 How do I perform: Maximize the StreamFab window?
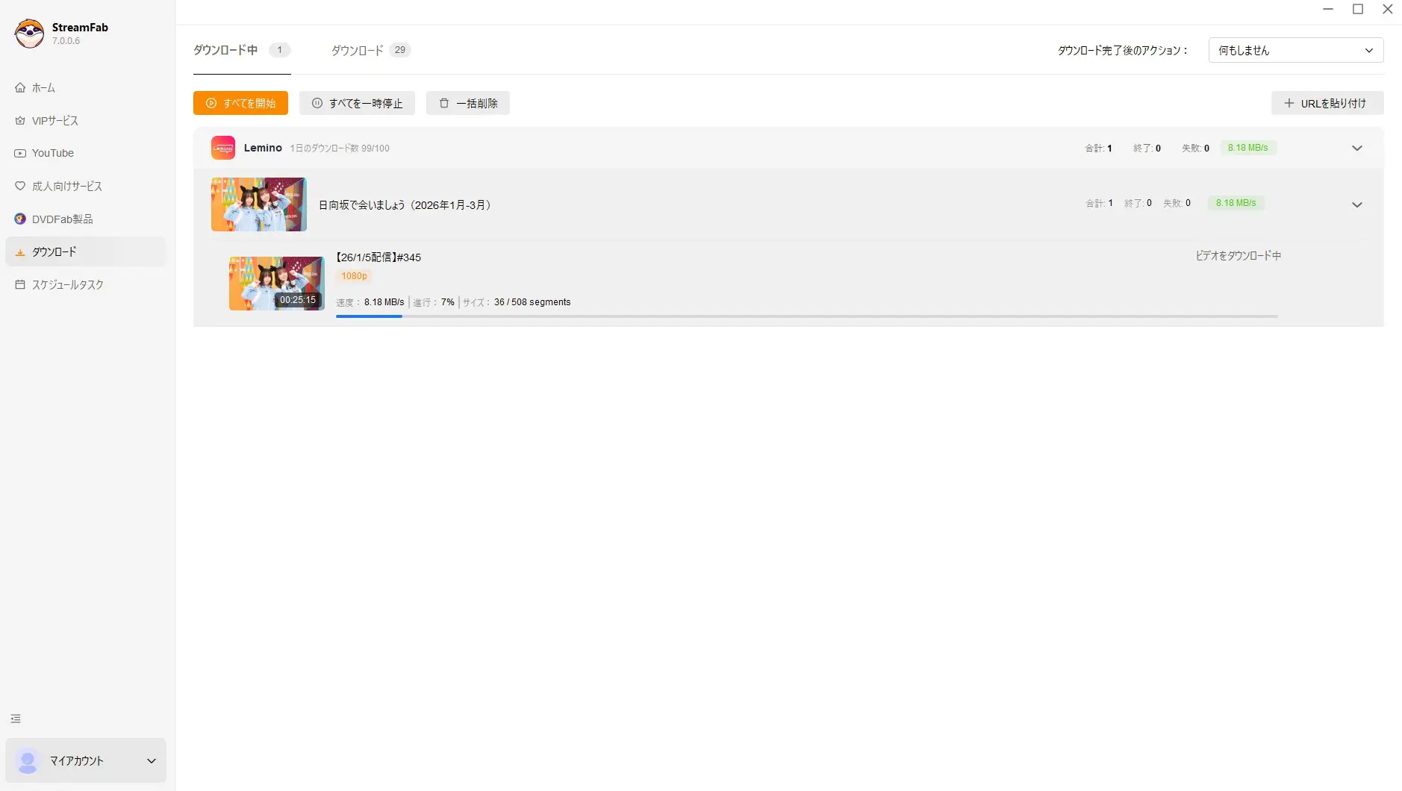[x=1358, y=9]
